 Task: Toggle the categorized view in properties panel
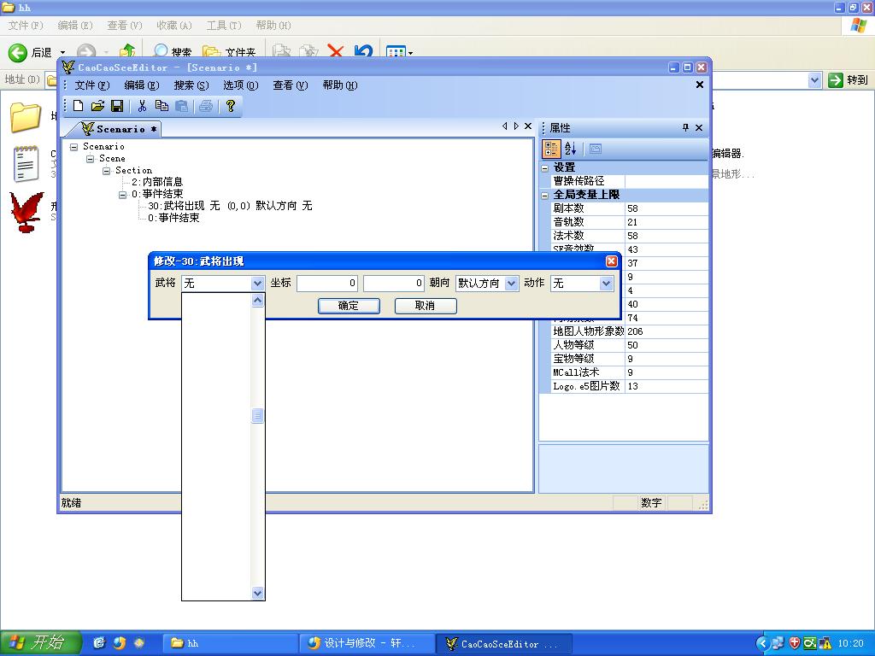tap(551, 149)
